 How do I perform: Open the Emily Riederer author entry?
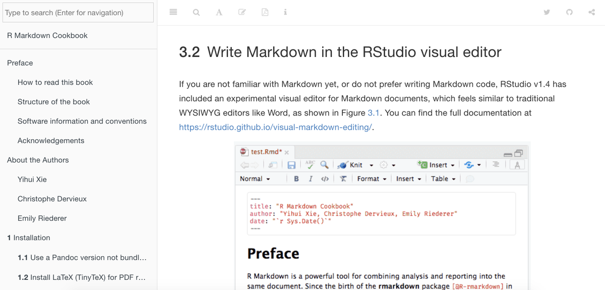point(42,218)
